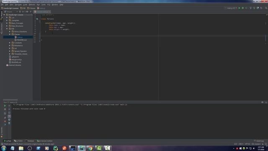Jump down the stack trace arrow
The image size is (268, 151).
tap(9, 109)
